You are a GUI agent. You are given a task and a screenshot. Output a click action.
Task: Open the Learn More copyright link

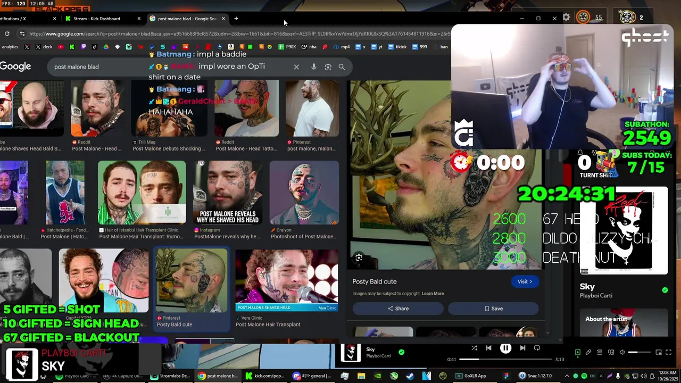[x=433, y=294]
